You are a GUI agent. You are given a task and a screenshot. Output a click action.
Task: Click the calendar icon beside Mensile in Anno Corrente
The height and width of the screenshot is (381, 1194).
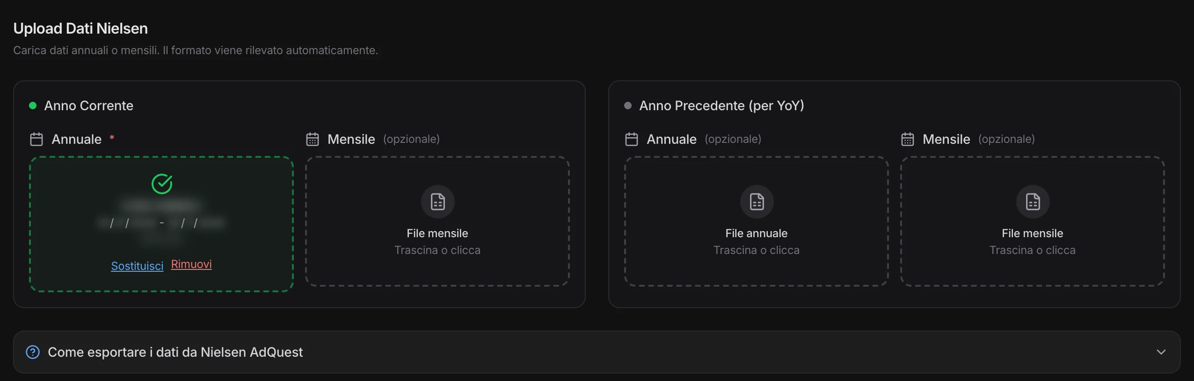(313, 139)
